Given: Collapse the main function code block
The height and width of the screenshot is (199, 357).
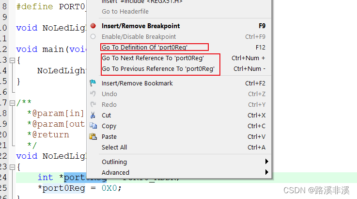Looking at the screenshot, I should [x=12, y=60].
